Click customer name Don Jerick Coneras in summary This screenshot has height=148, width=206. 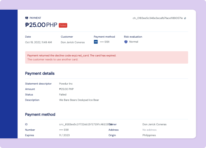tap(73, 42)
